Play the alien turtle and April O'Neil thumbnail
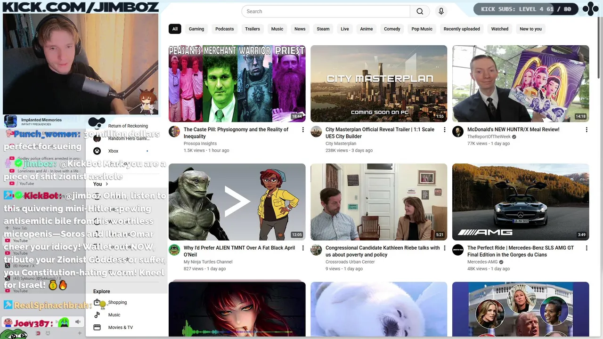Image resolution: width=603 pixels, height=339 pixels. 237,202
